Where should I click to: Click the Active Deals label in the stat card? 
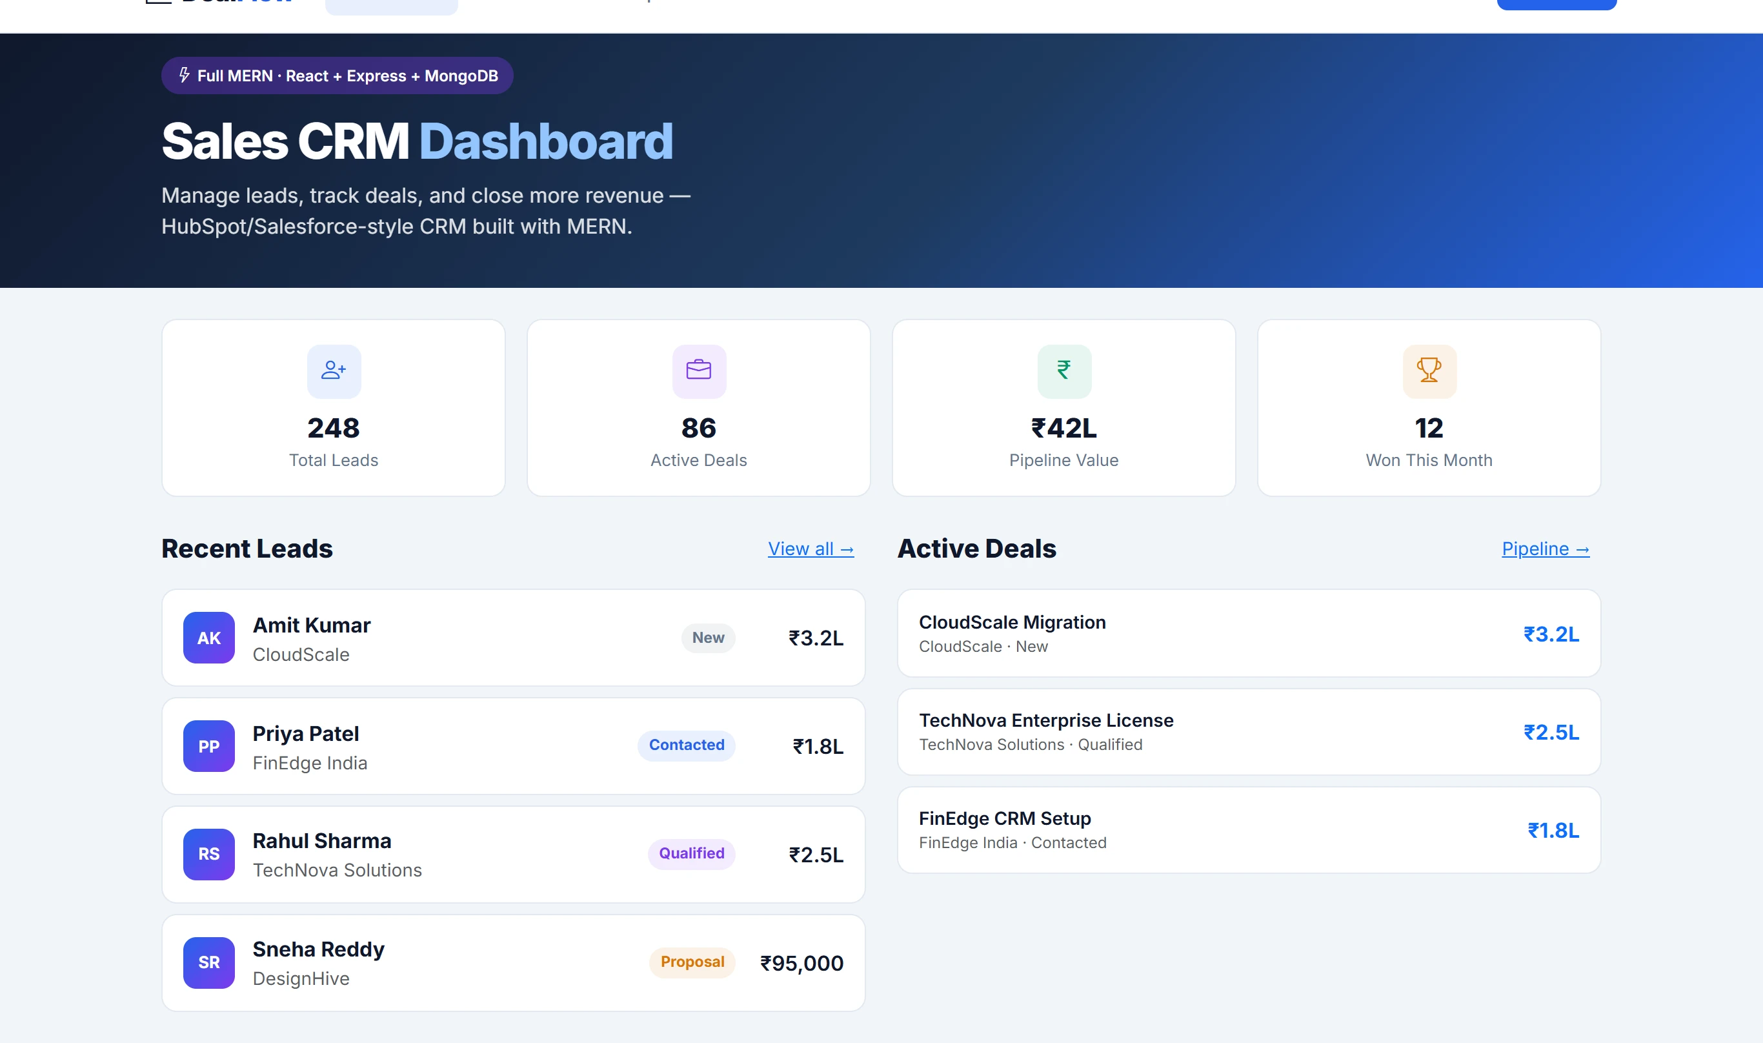698,460
